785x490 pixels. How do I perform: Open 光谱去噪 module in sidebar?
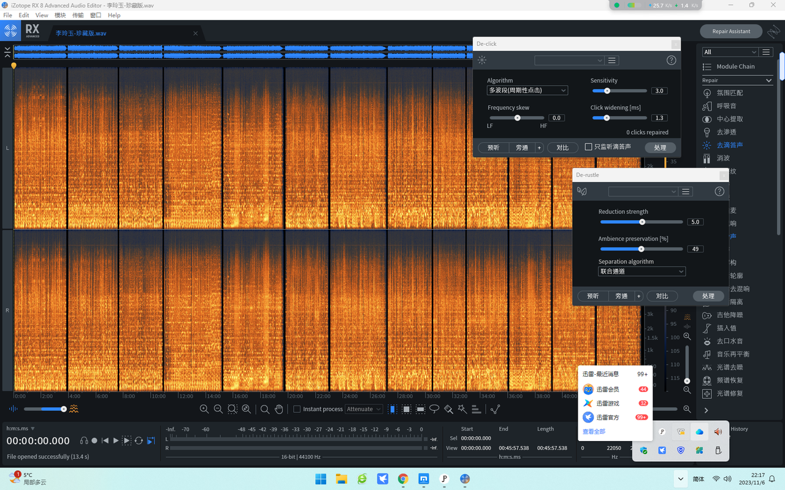pyautogui.click(x=729, y=367)
